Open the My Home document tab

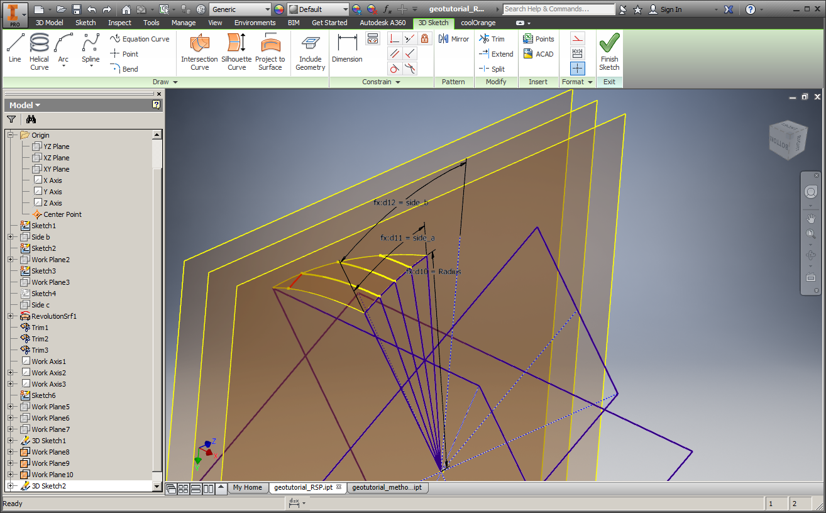247,487
